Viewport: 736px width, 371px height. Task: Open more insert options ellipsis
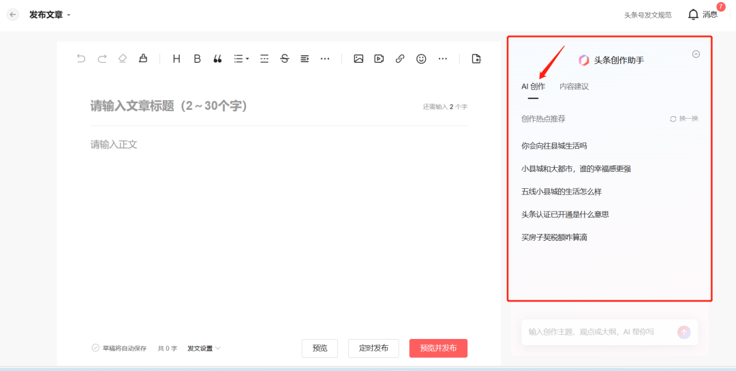[x=443, y=59]
